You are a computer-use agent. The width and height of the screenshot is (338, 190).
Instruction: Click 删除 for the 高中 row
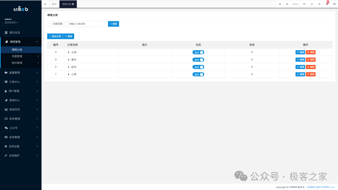point(311,60)
